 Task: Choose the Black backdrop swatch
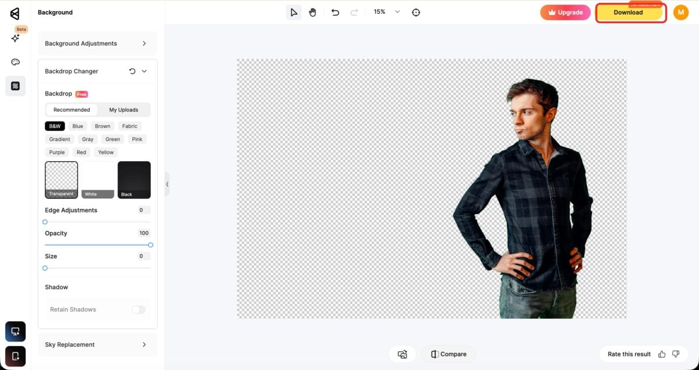point(134,179)
